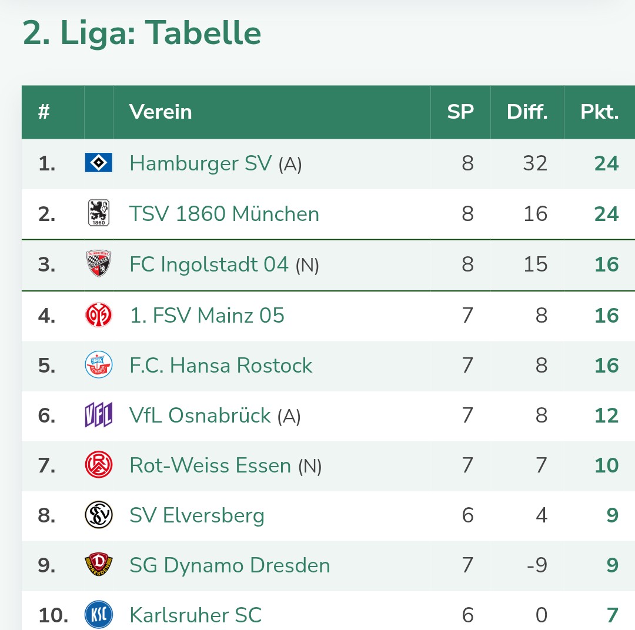Click the '2. Liga: Tabelle' heading
The height and width of the screenshot is (630, 635).
pyautogui.click(x=142, y=33)
